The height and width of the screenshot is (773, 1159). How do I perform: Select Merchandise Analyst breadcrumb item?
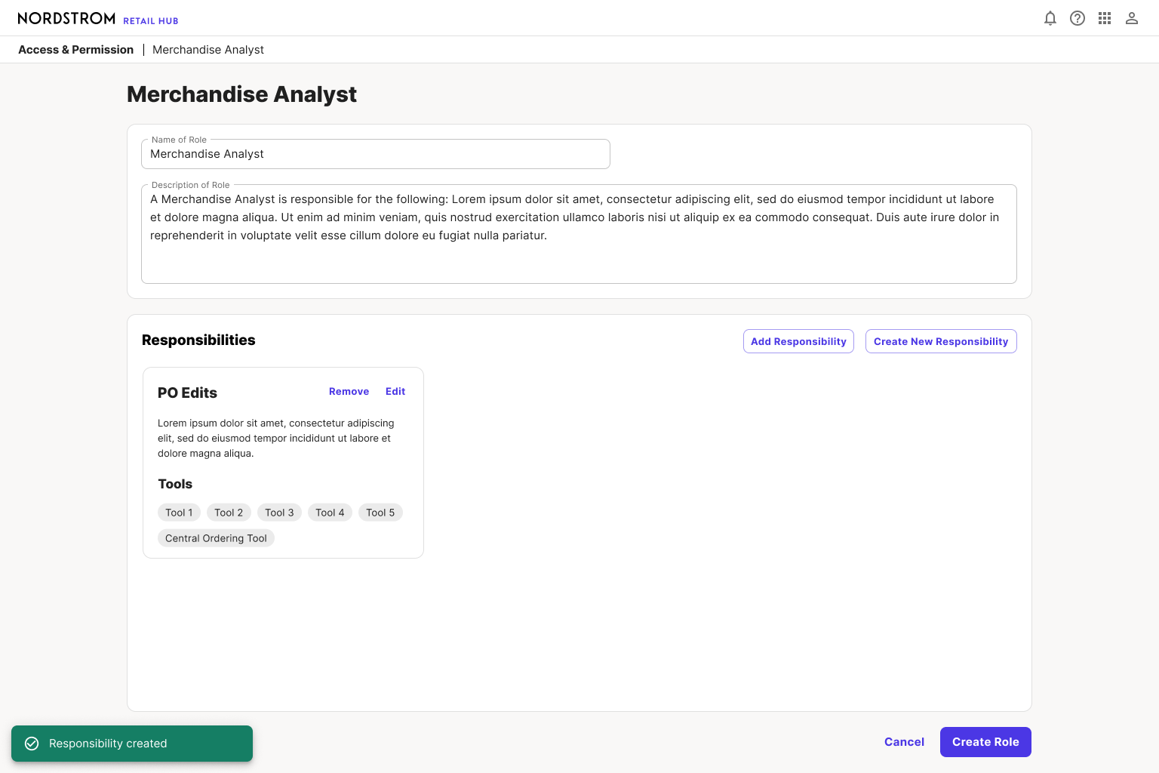(208, 50)
